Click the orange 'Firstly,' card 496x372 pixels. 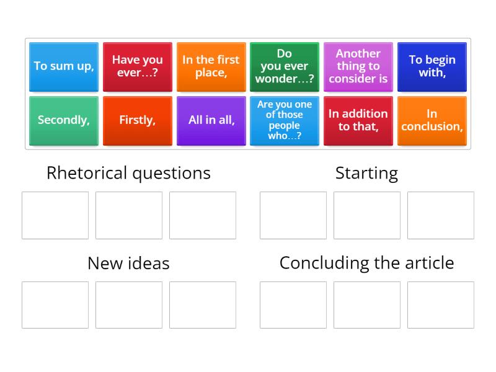[x=137, y=120]
